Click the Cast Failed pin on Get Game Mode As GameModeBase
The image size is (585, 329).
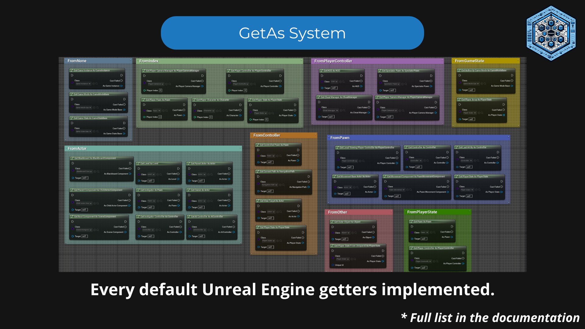tap(125, 104)
